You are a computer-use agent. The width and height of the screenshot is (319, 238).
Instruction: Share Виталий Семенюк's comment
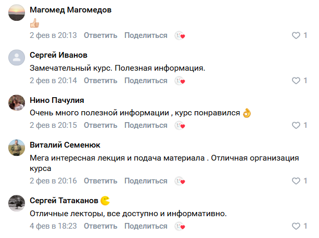[146, 181]
